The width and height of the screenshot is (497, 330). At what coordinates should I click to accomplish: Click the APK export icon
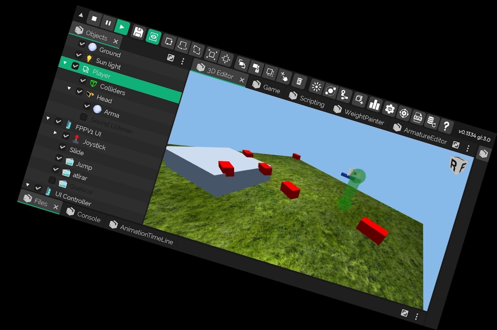coord(418,118)
